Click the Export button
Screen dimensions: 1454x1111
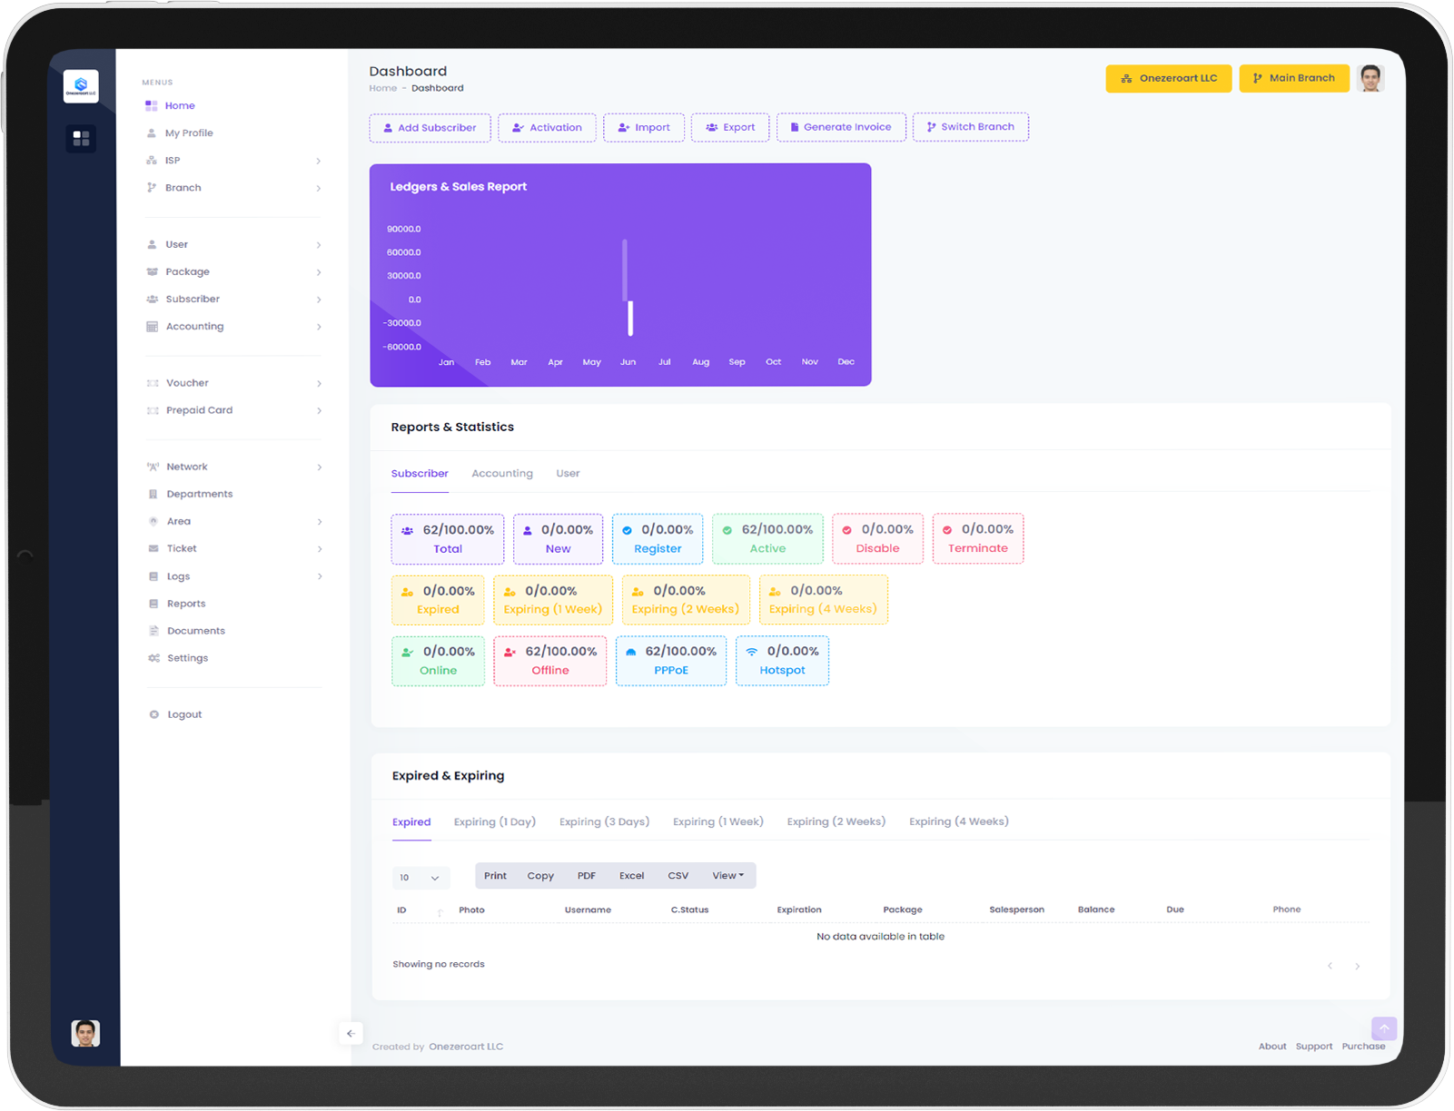[x=730, y=128]
